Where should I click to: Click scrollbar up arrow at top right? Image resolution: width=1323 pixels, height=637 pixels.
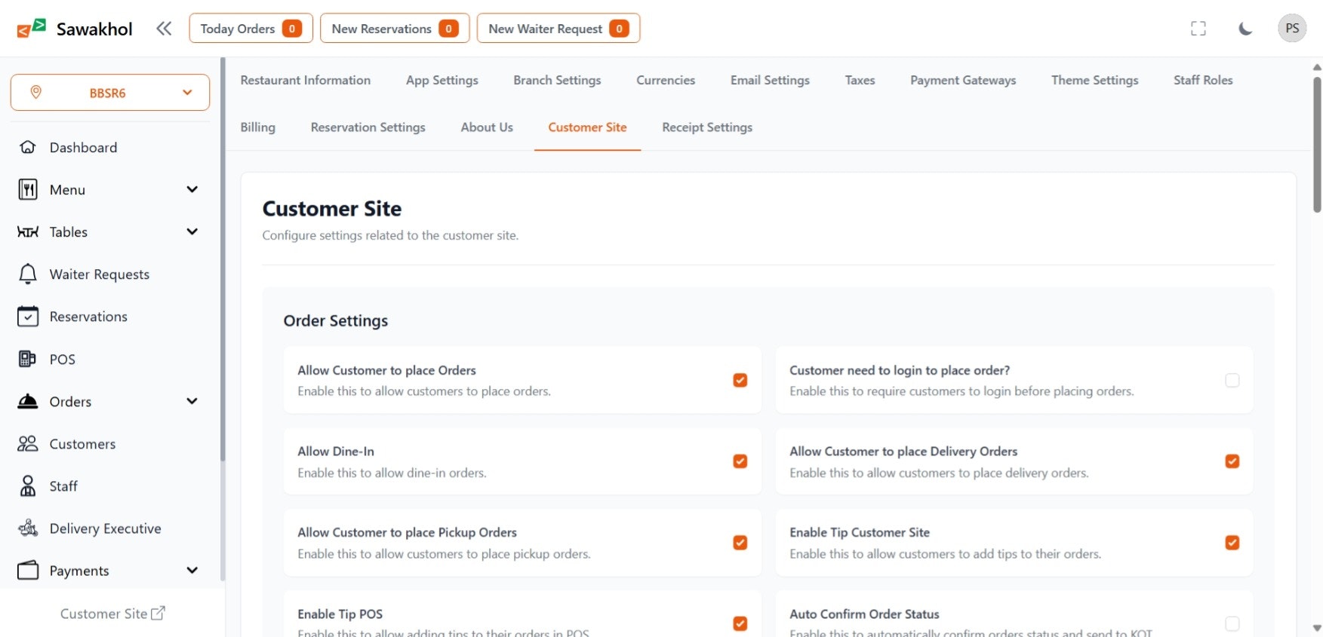tap(1317, 67)
